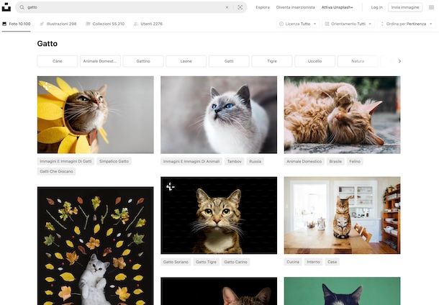Screen dimensions: 439x305
Task: Open the sunflower costume cat photo
Action: [96, 114]
